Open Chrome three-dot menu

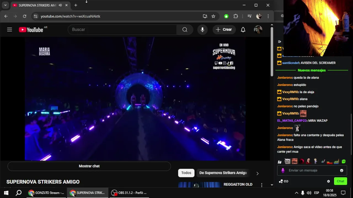[x=268, y=16]
